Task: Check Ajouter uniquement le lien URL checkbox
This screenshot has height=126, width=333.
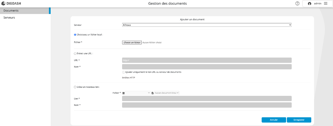Action: [124, 72]
